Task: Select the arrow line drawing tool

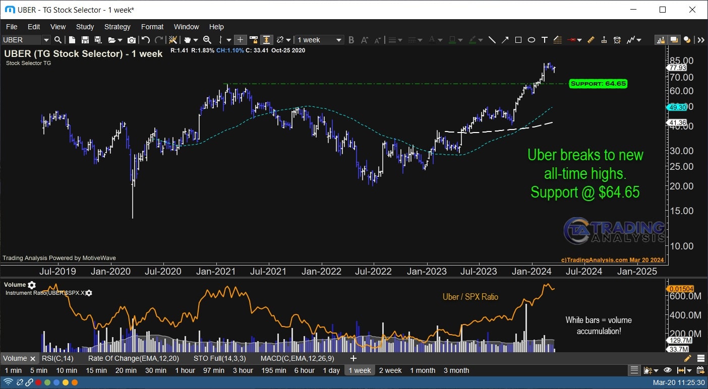Action: coord(505,40)
